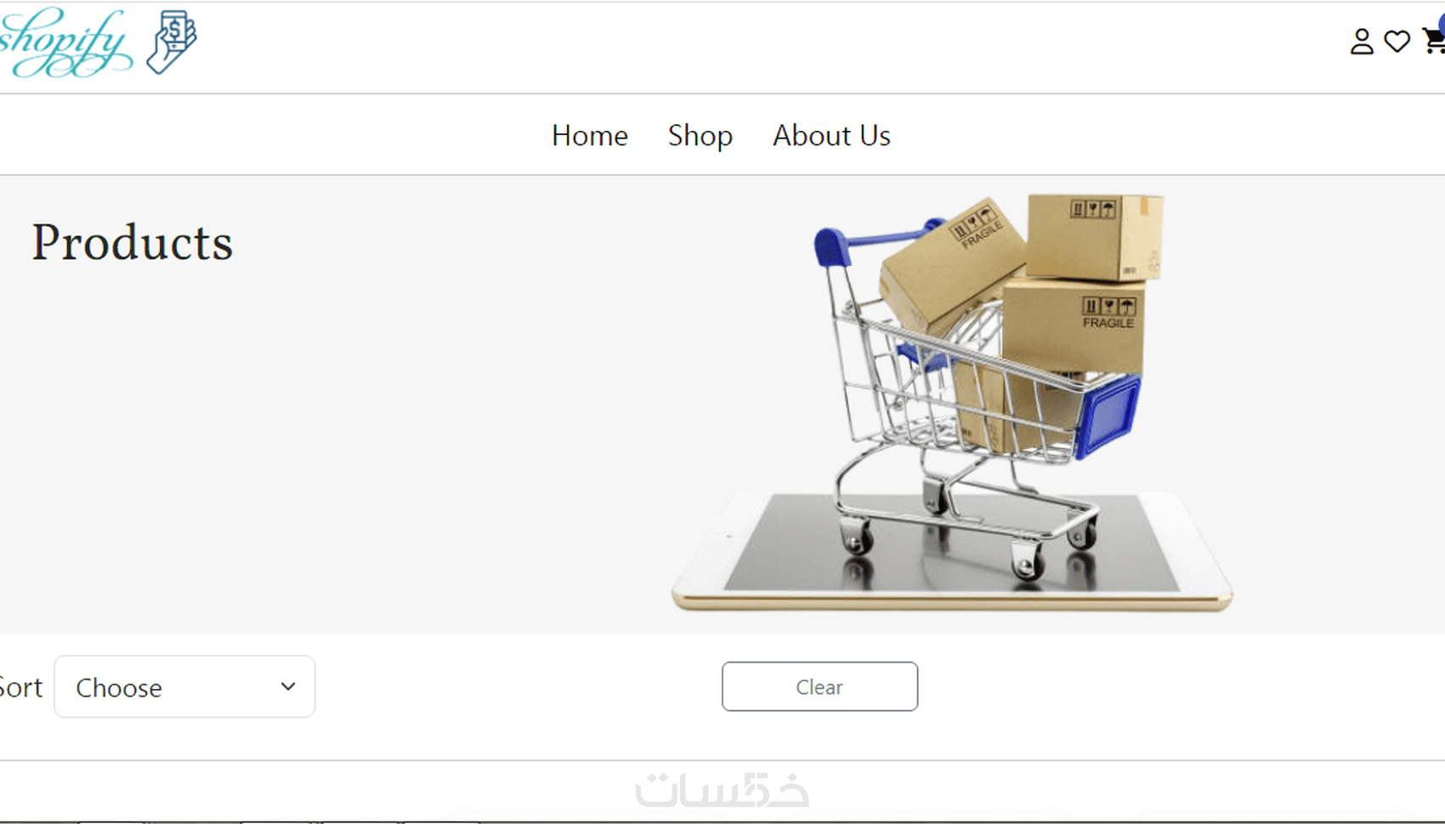Open the user account profile icon
The width and height of the screenshot is (1445, 824).
pos(1362,41)
